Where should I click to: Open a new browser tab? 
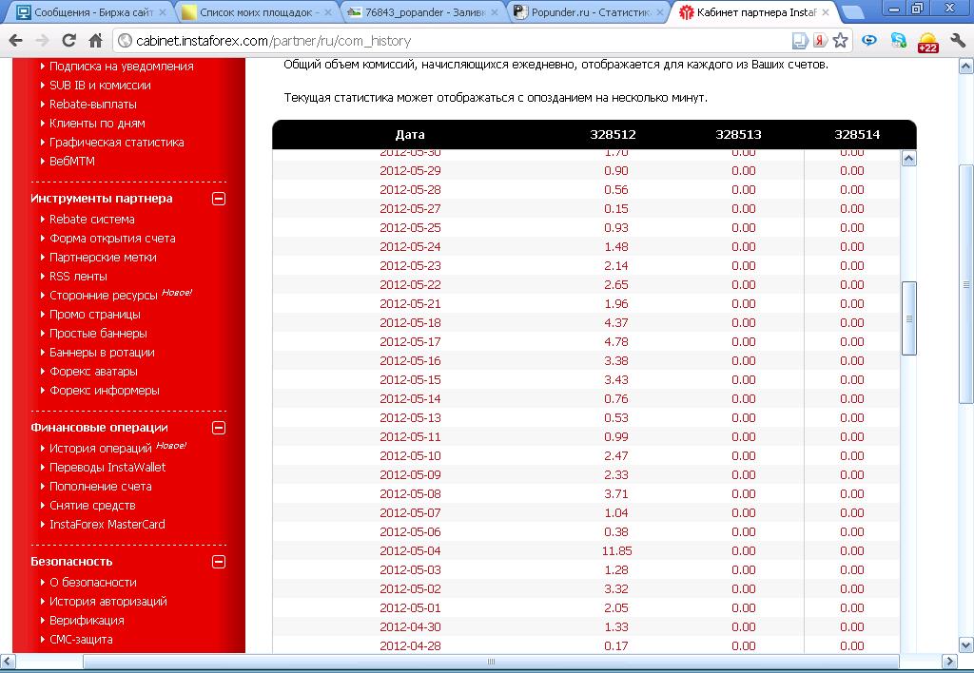[853, 11]
